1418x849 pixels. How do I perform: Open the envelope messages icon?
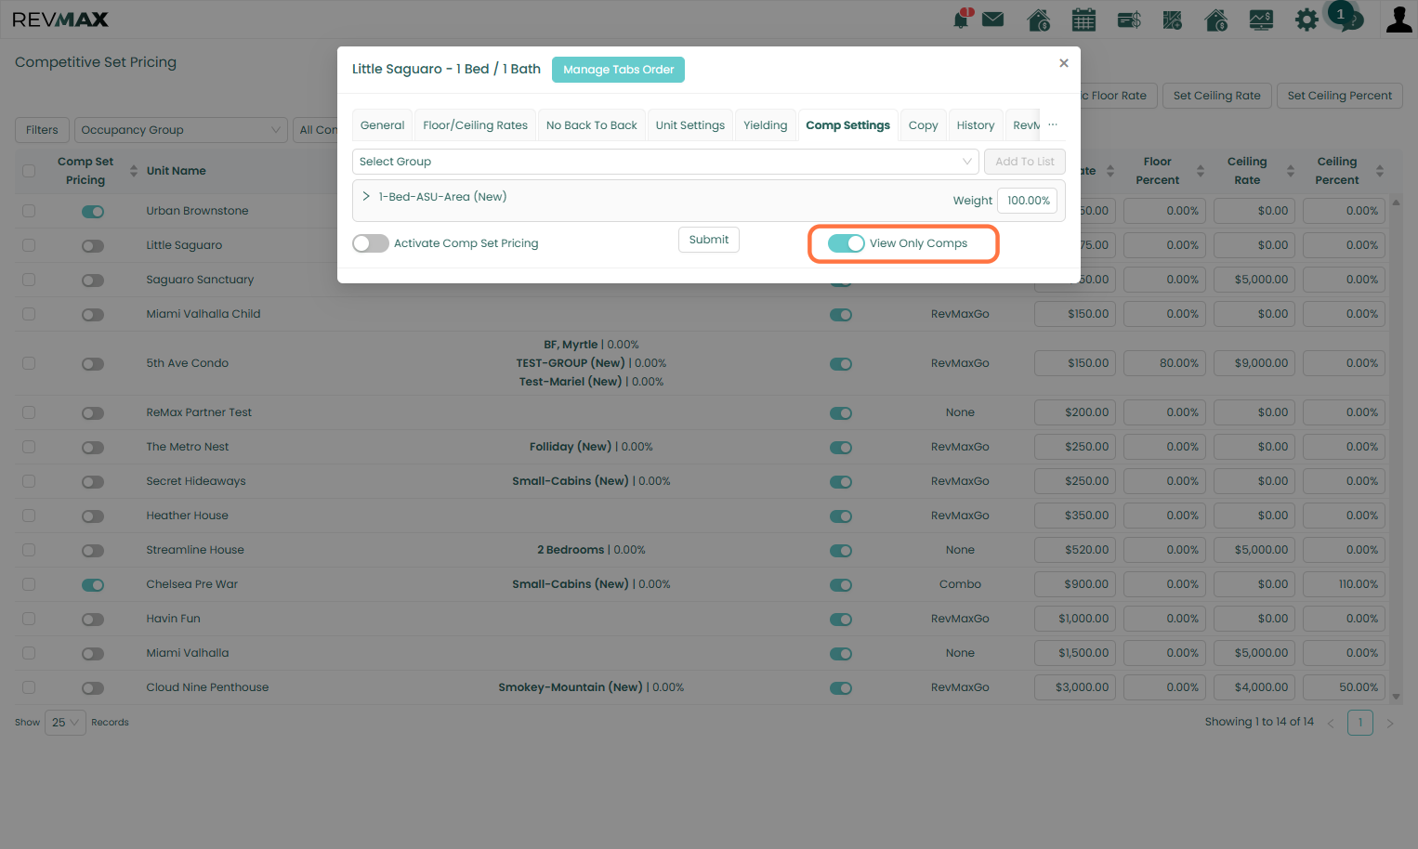(x=992, y=19)
